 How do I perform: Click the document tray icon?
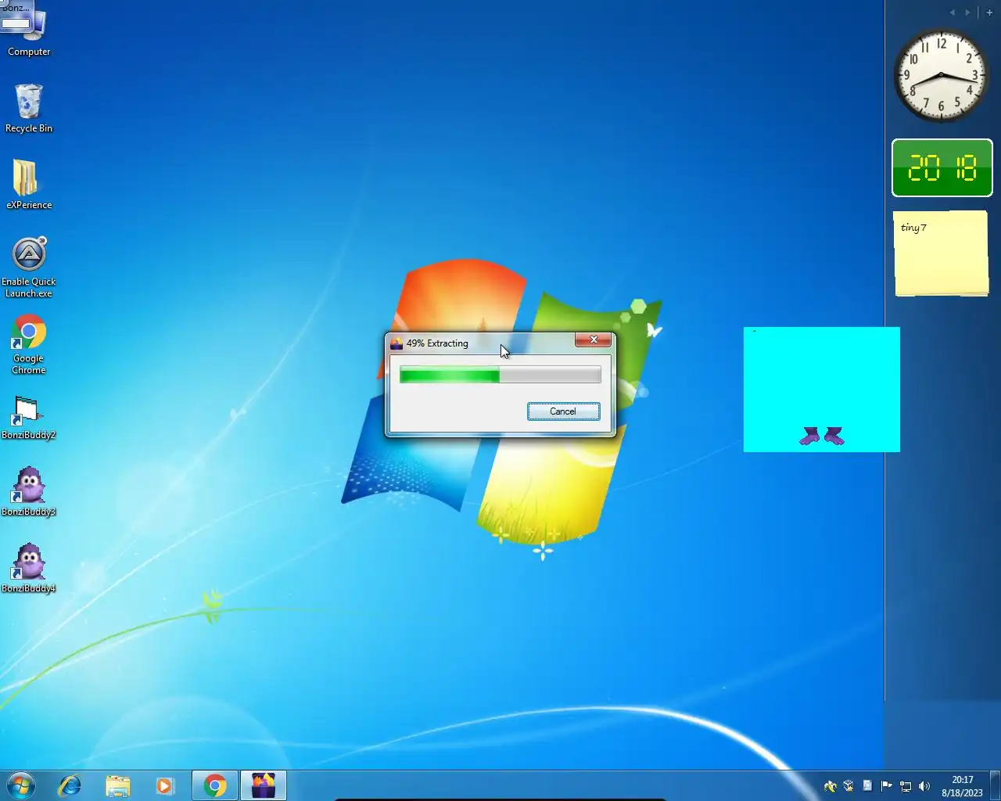pos(867,786)
